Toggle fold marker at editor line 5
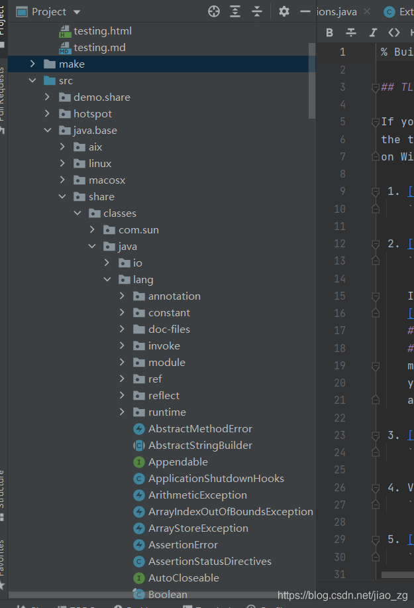This screenshot has height=608, width=414. [376, 123]
